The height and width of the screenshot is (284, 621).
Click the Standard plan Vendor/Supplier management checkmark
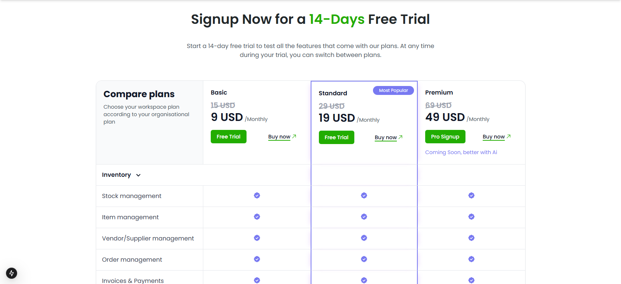(364, 238)
